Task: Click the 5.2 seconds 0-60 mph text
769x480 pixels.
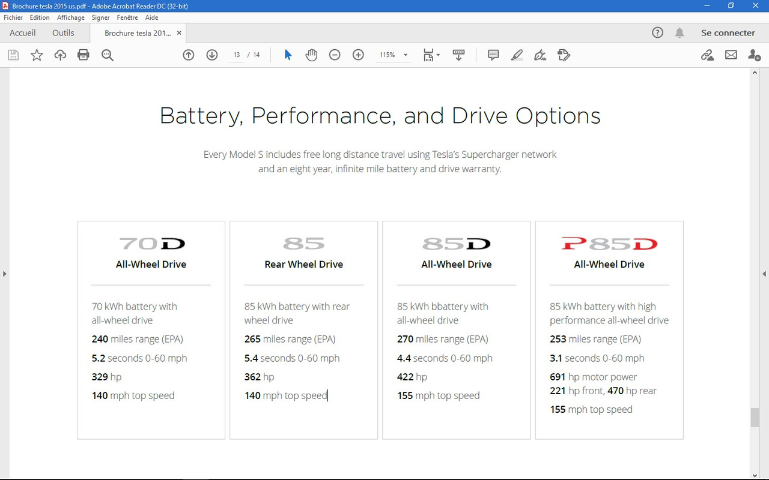Action: (139, 358)
